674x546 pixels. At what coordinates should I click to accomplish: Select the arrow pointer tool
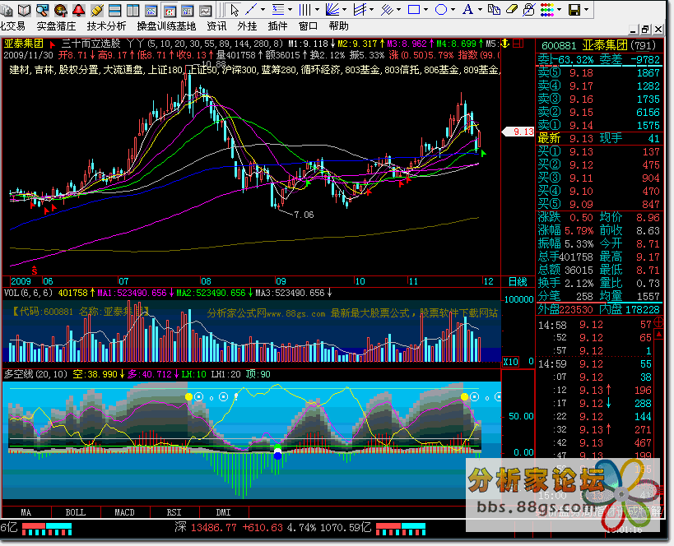[x=235, y=10]
